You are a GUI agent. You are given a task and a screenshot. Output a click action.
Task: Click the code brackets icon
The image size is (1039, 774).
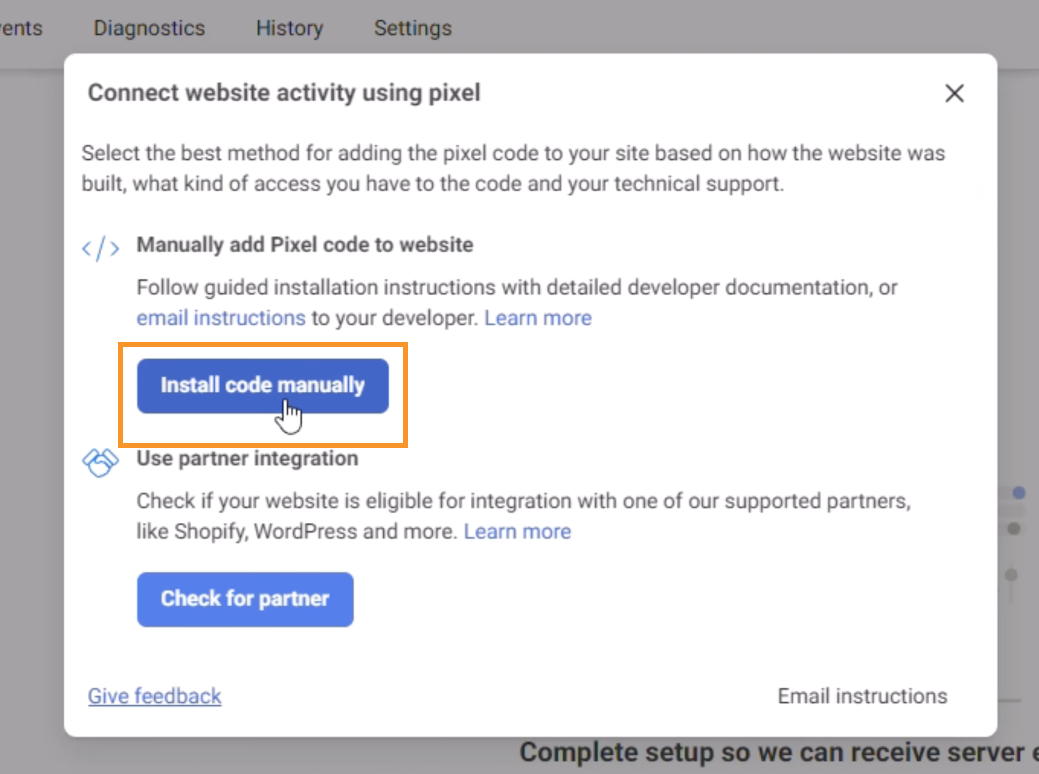(x=100, y=248)
